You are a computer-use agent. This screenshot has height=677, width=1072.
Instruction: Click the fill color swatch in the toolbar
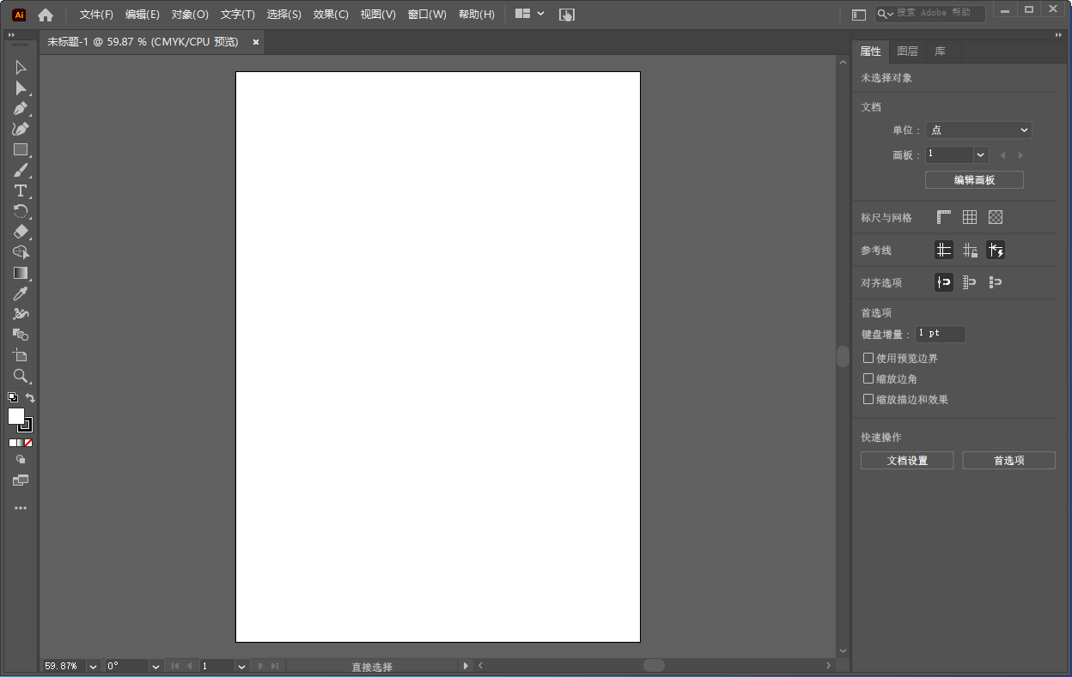click(15, 415)
